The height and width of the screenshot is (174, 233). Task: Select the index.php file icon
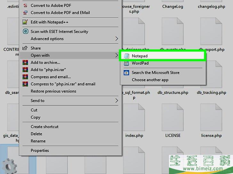134,117
